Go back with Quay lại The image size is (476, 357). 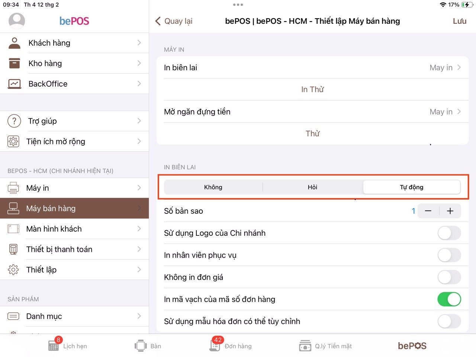[174, 21]
